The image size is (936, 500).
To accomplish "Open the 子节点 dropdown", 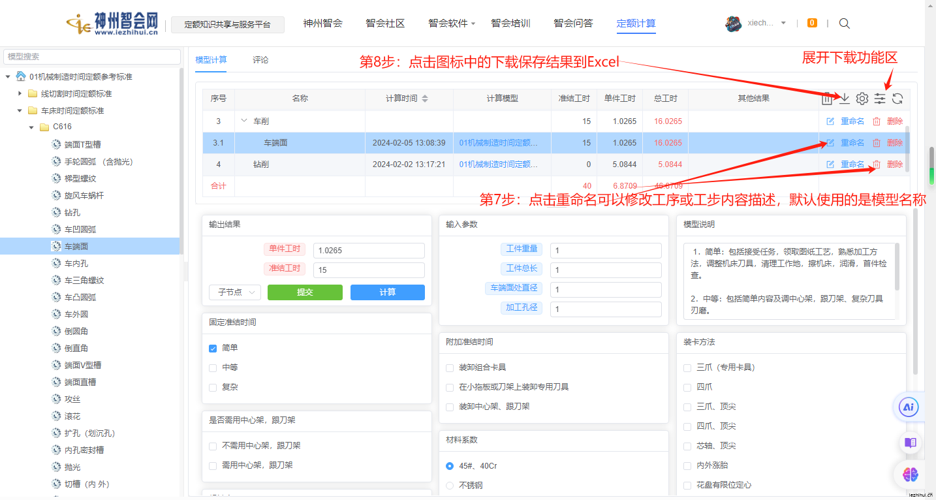I will (x=235, y=292).
